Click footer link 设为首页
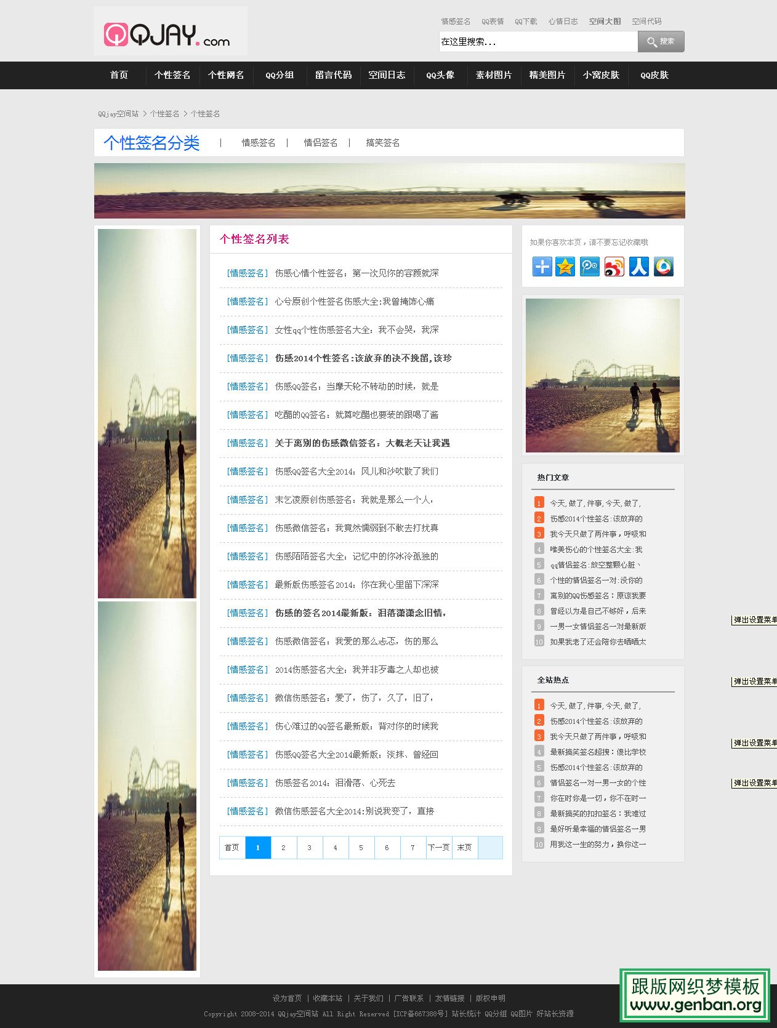This screenshot has height=1028, width=777. pyautogui.click(x=288, y=998)
